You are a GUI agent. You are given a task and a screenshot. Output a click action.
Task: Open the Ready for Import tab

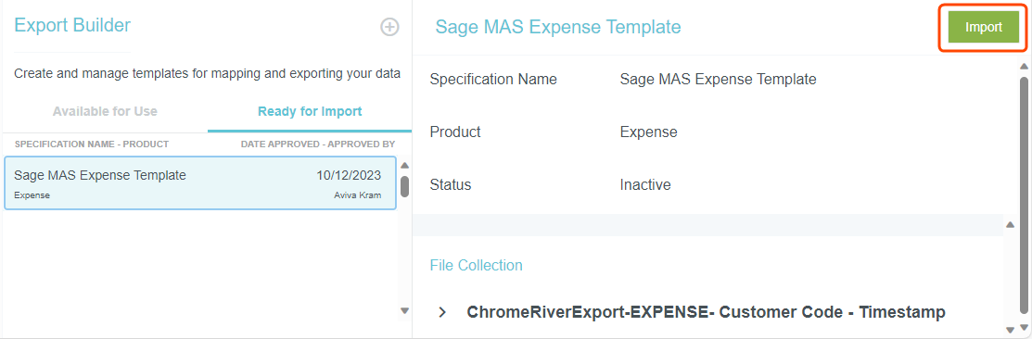point(310,111)
